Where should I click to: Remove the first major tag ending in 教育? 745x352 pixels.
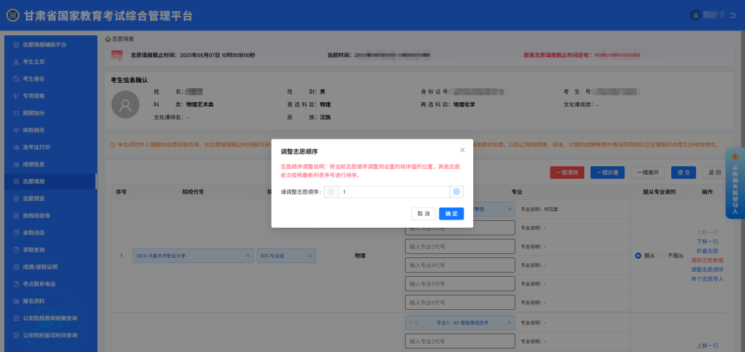pos(510,209)
